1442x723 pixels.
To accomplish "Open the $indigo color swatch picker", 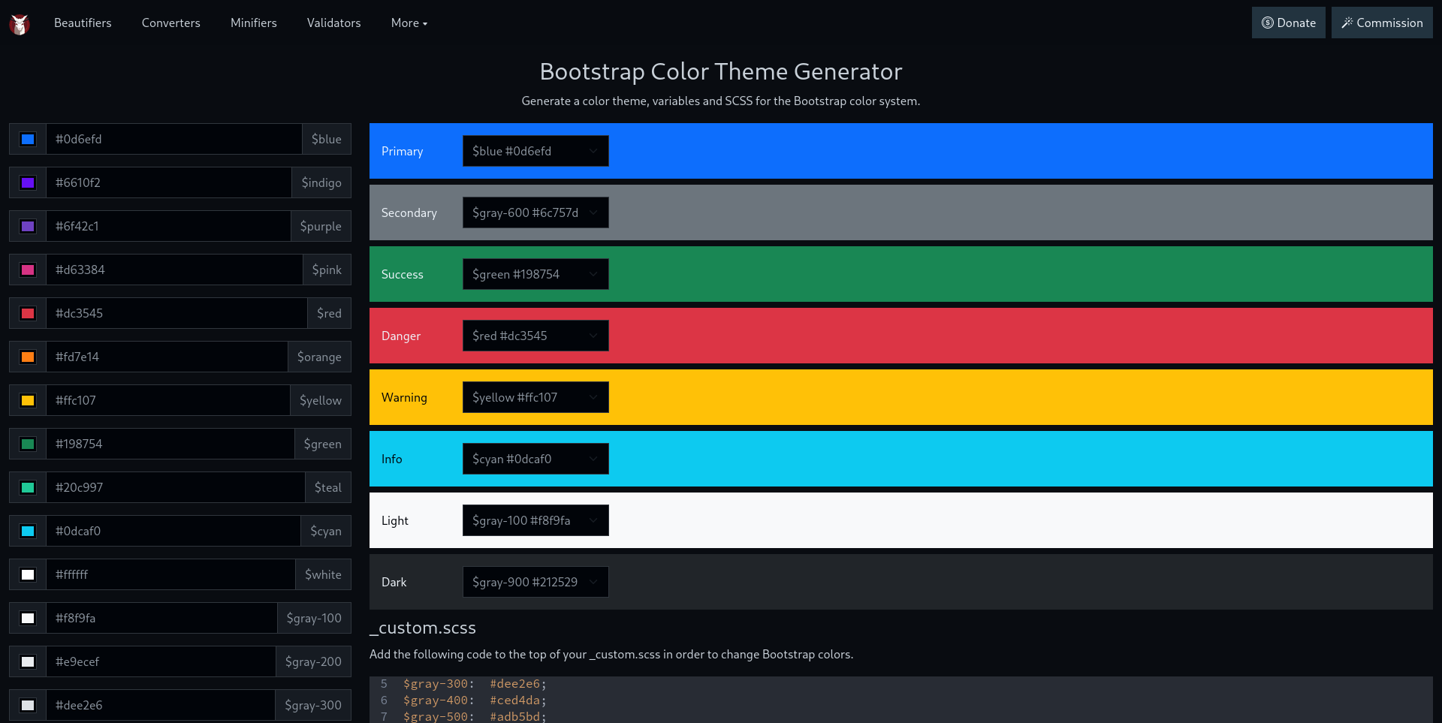I will pos(28,182).
